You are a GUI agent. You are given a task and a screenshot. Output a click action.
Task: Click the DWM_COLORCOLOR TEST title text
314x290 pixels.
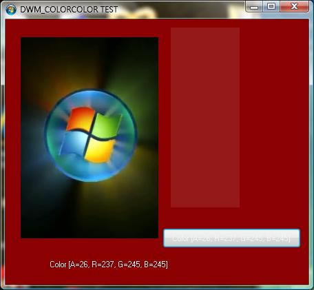[69, 10]
